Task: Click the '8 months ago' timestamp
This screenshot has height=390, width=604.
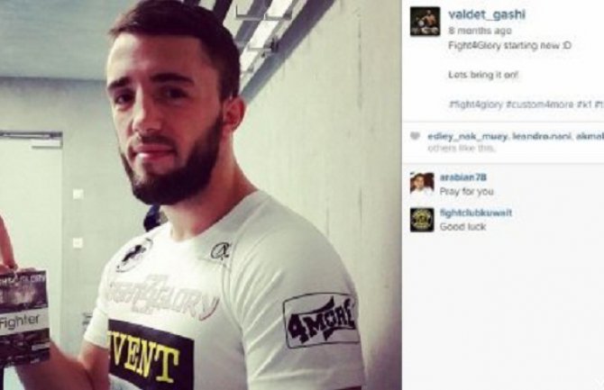Action: click(480, 31)
